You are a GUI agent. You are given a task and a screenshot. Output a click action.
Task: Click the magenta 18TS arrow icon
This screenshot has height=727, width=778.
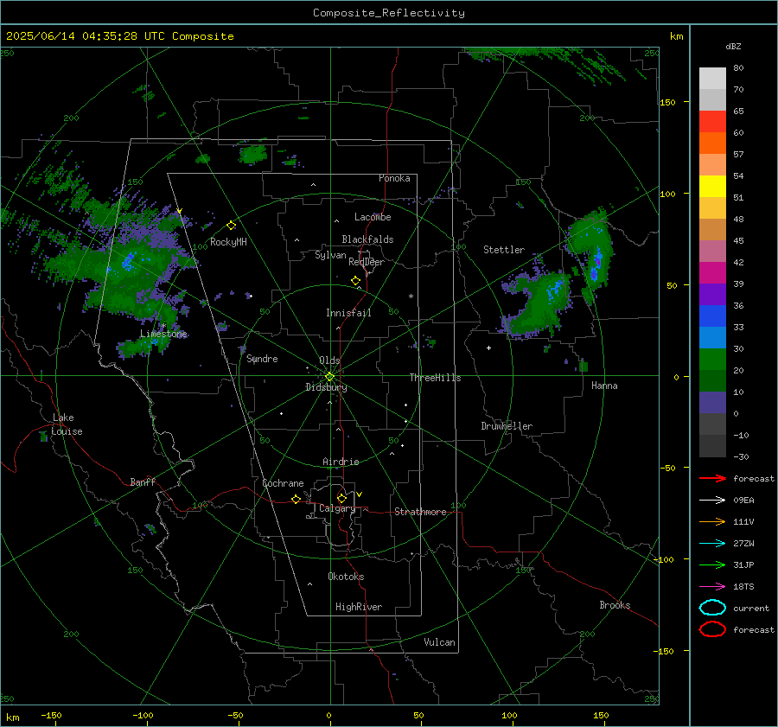tap(712, 587)
